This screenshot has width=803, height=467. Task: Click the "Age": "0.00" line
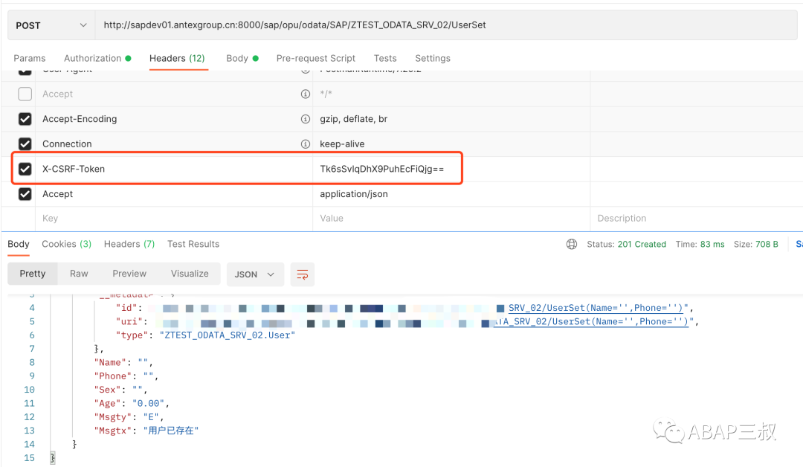point(131,404)
